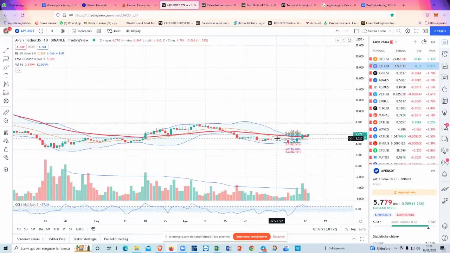Open the time axis settings gear

tap(361, 221)
